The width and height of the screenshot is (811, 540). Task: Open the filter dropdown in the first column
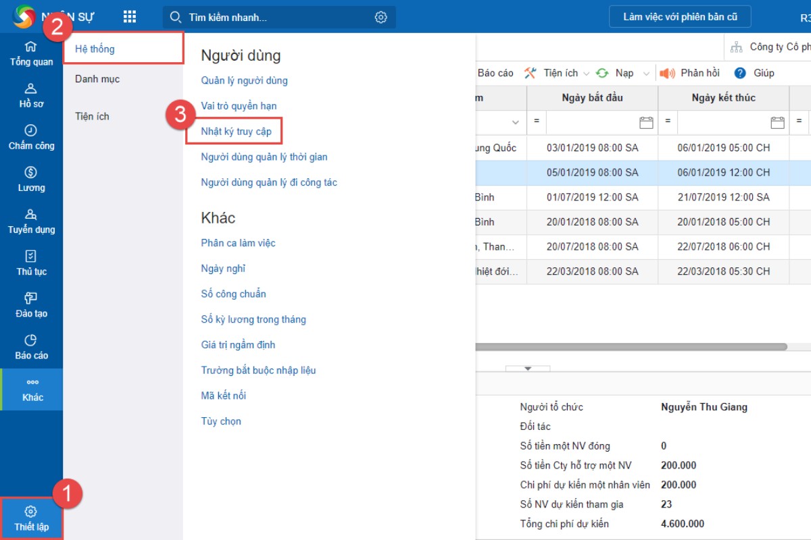click(516, 122)
